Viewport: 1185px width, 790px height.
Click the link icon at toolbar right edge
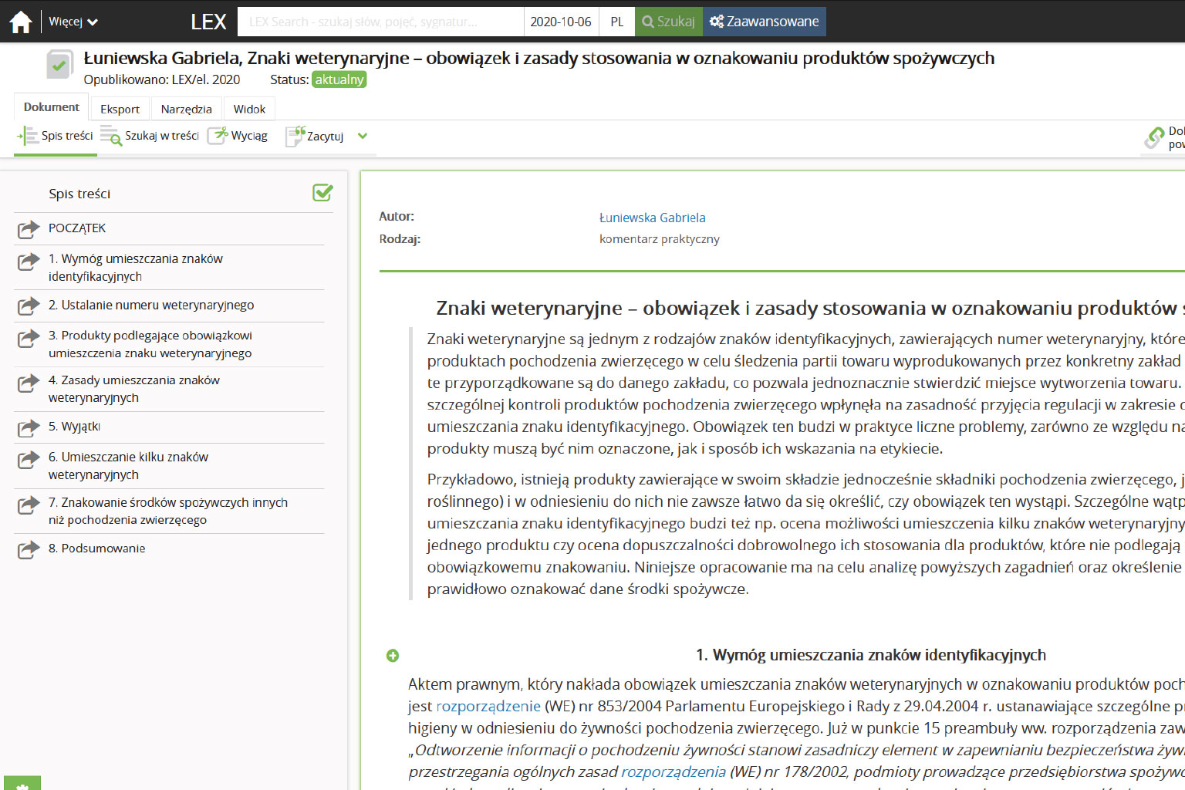[x=1155, y=137]
